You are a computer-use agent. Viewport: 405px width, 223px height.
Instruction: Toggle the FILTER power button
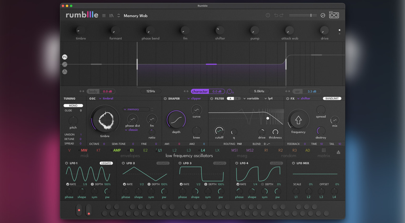click(x=212, y=99)
